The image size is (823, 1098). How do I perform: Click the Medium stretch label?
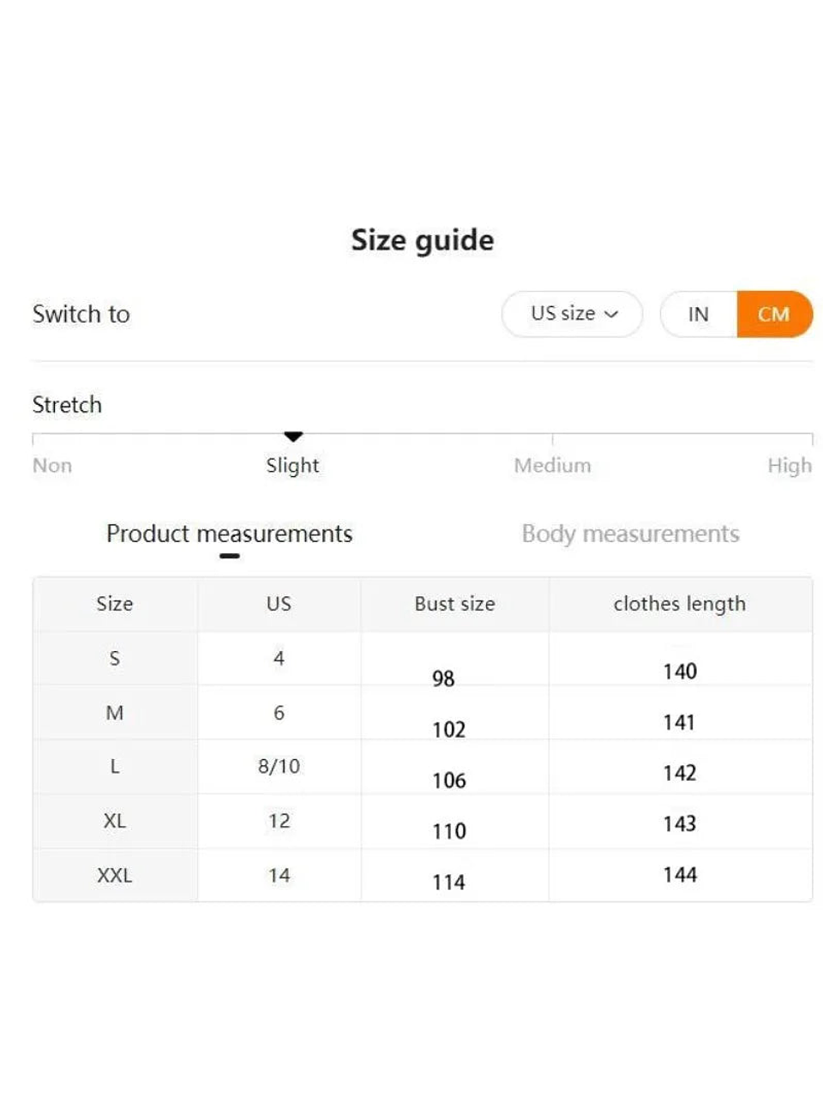(552, 466)
